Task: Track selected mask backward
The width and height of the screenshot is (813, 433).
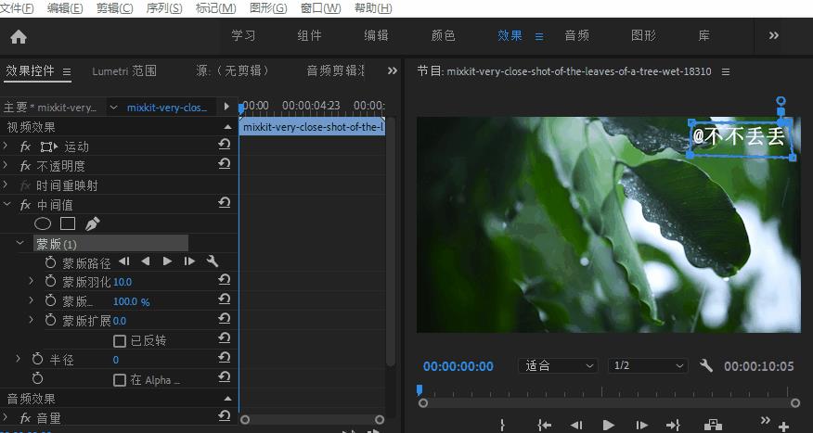Action: click(x=146, y=261)
